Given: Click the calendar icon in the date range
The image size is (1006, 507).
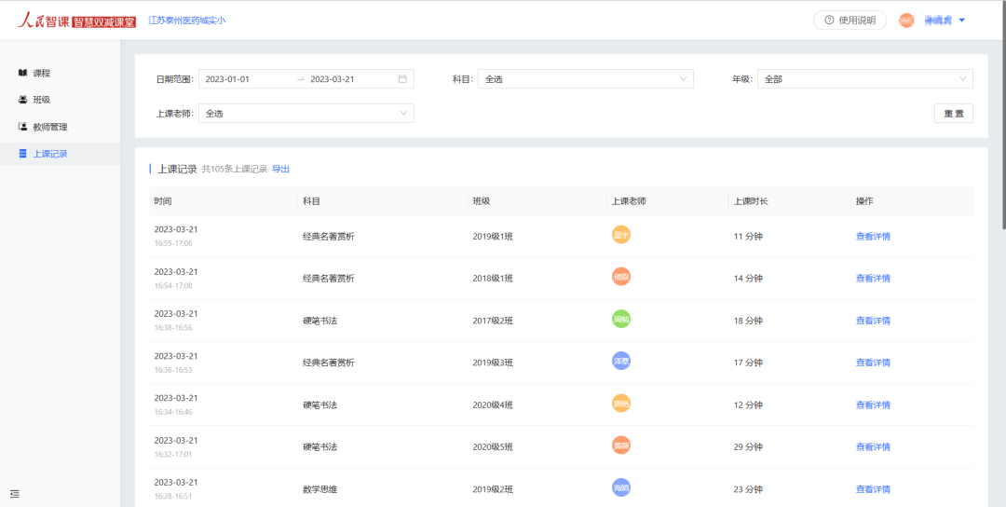Looking at the screenshot, I should 403,79.
